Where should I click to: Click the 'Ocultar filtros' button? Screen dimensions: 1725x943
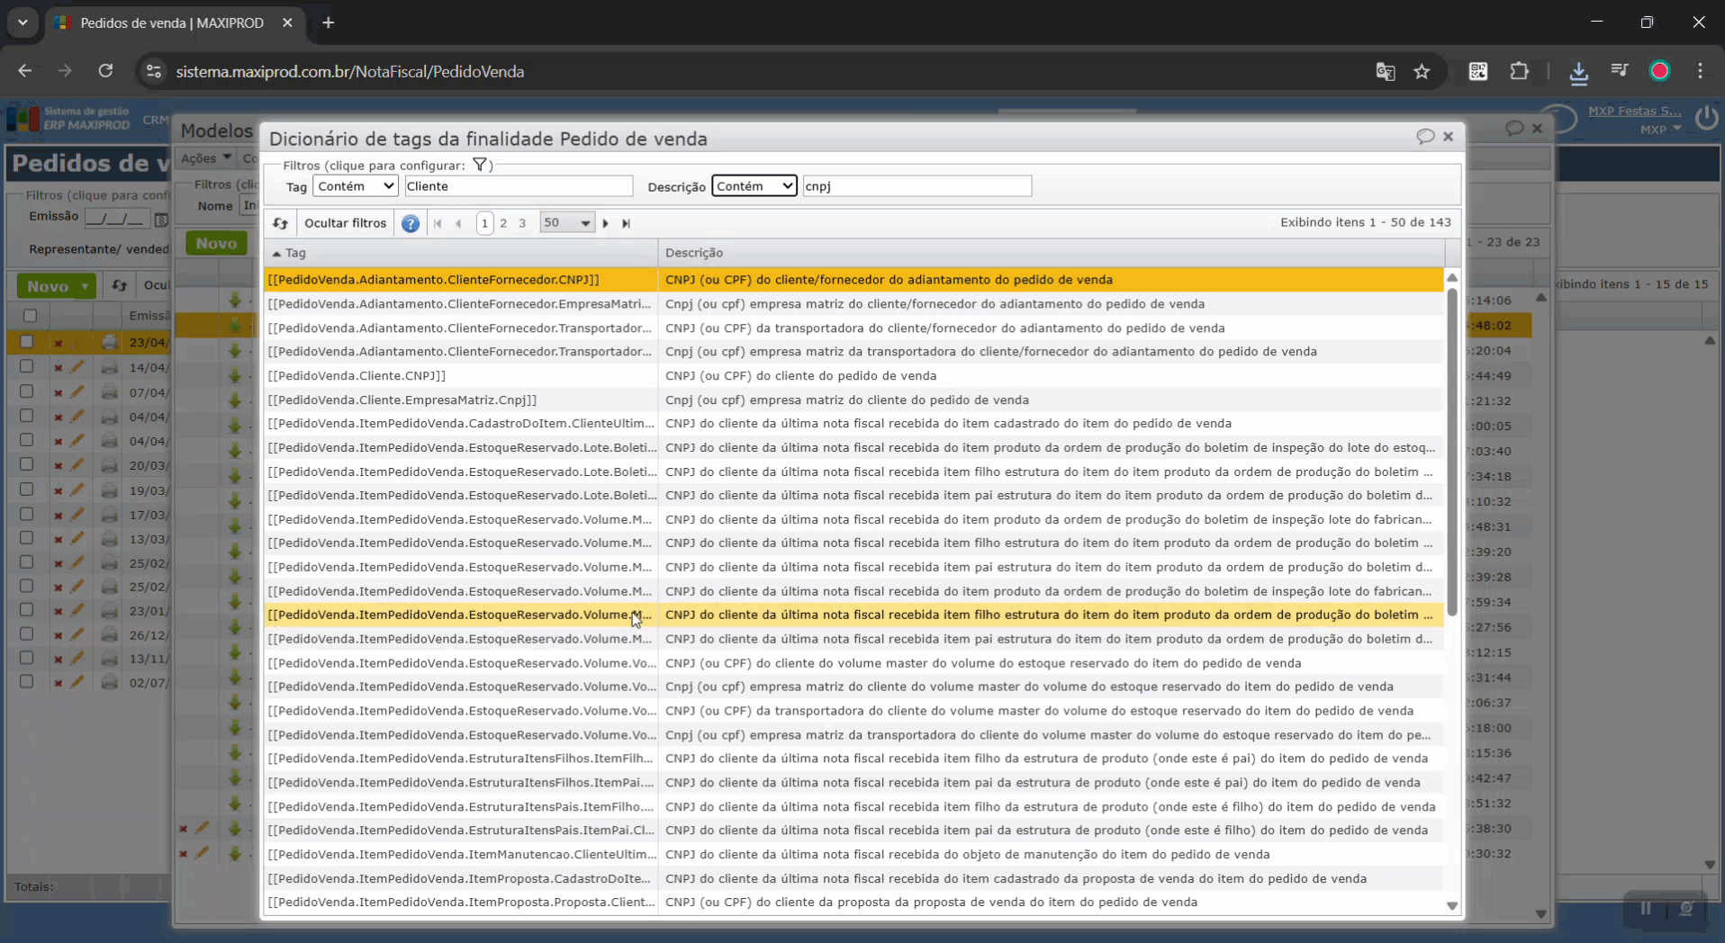(x=345, y=223)
